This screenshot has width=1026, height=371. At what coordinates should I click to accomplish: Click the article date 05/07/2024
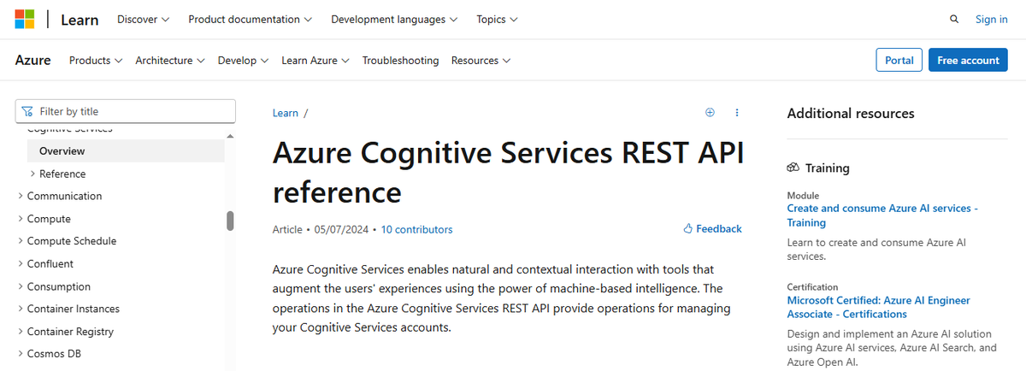tap(343, 229)
